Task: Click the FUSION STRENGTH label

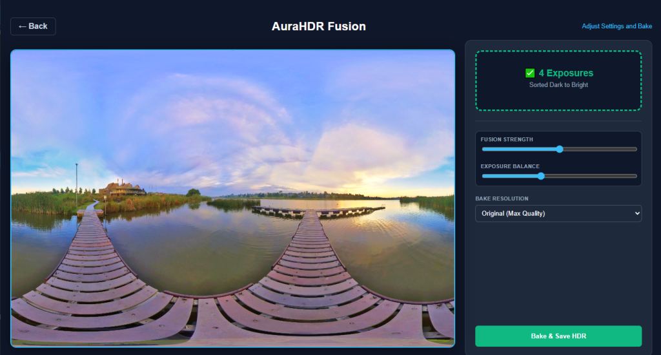Action: (507, 139)
